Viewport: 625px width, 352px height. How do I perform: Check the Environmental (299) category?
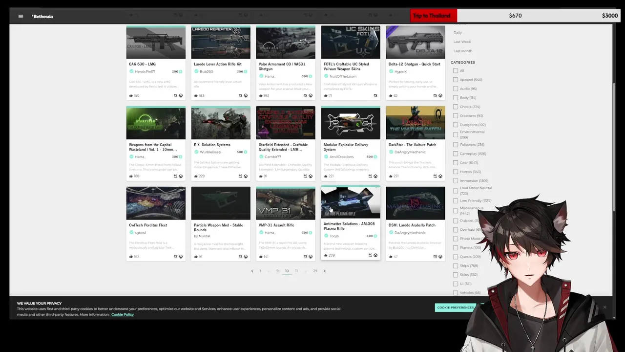456,134
